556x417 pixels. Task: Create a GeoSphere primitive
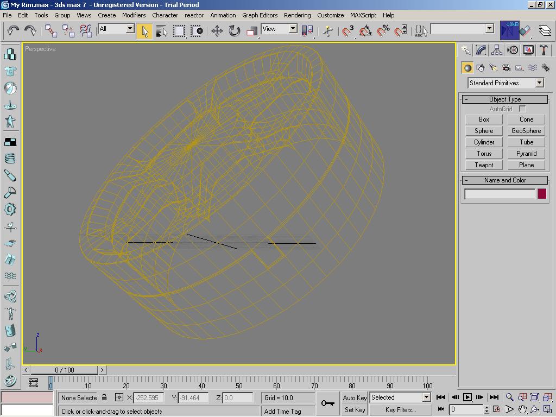(x=526, y=131)
